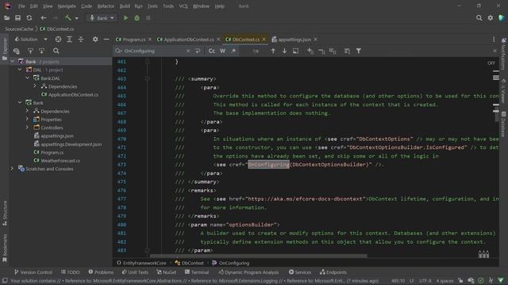
Task: Open Search Everywhere magnifier at top right
Action: (x=479, y=18)
